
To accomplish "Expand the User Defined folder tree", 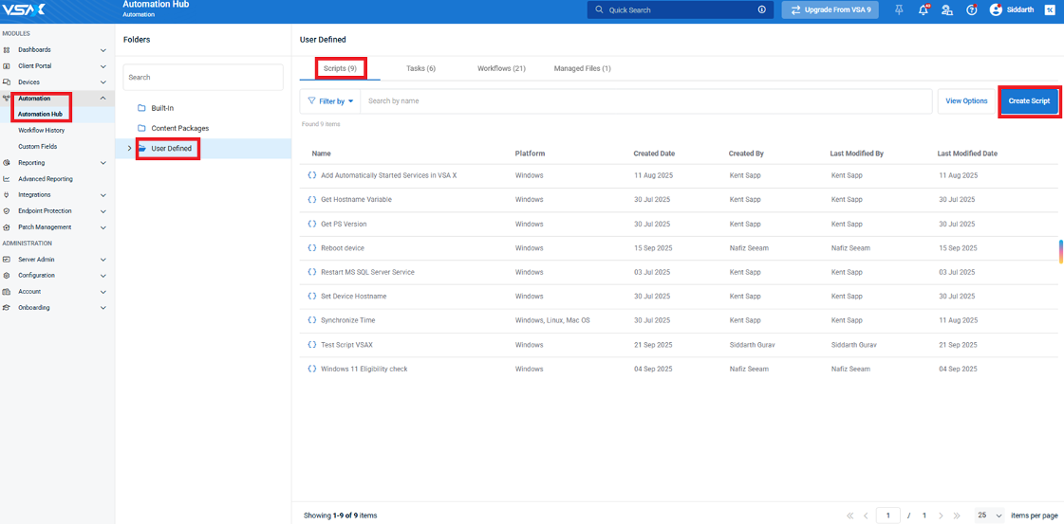I will (129, 149).
